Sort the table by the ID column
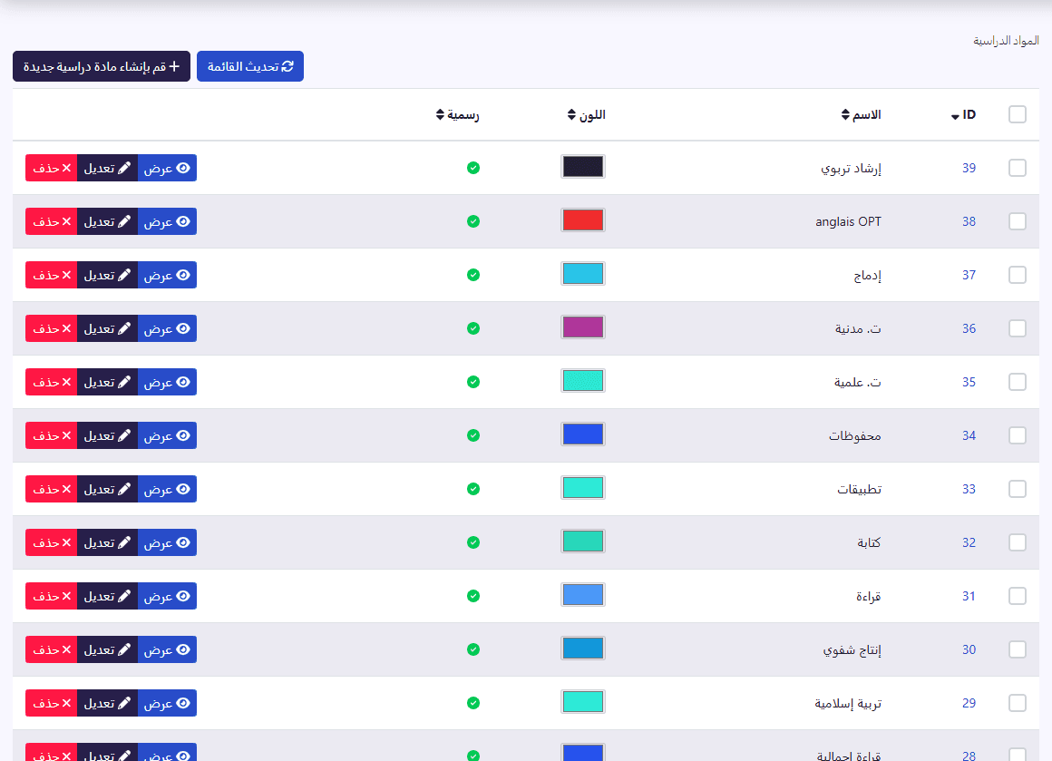The height and width of the screenshot is (761, 1052). 963,115
